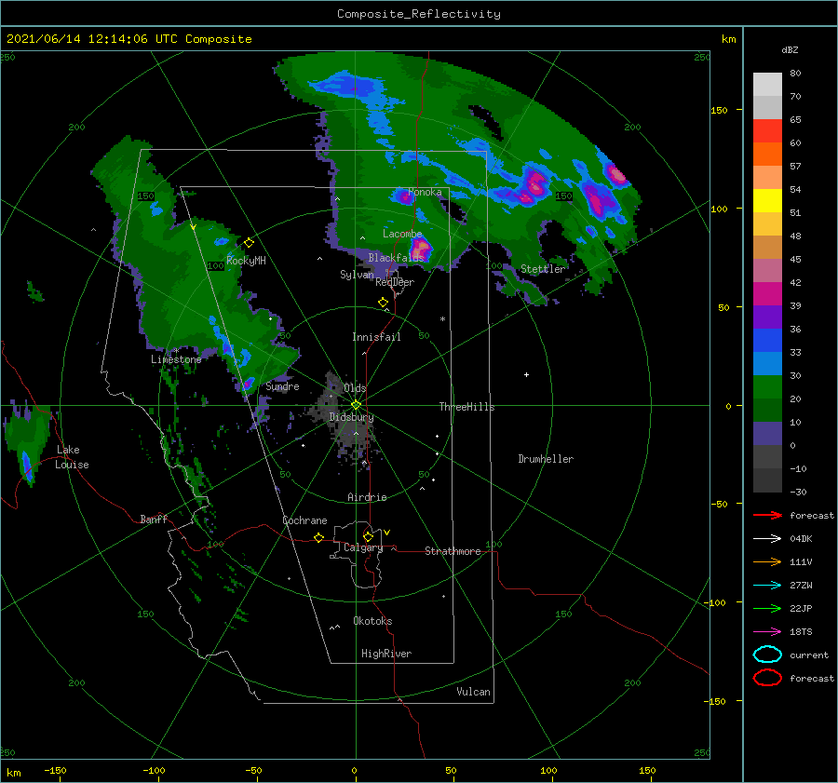The image size is (838, 783).
Task: Click the intense magenta storm cell near Blackfalds
Action: pyautogui.click(x=421, y=248)
